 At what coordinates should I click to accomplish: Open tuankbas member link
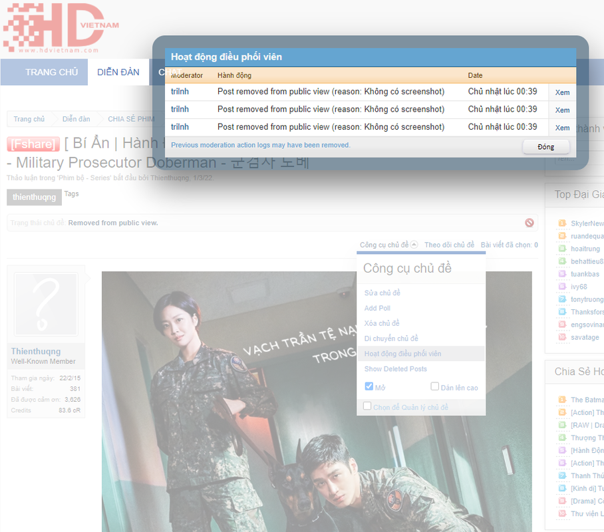pos(585,274)
